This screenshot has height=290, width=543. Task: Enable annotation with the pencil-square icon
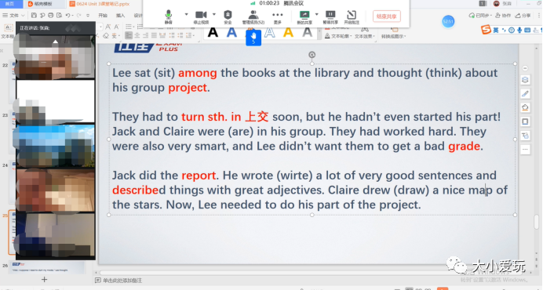(x=352, y=16)
